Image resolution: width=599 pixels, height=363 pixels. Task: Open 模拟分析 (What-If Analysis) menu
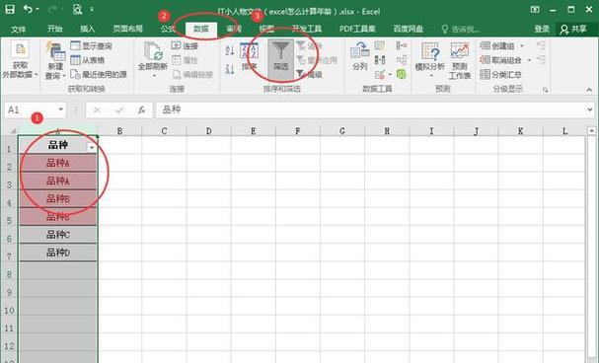(x=430, y=60)
